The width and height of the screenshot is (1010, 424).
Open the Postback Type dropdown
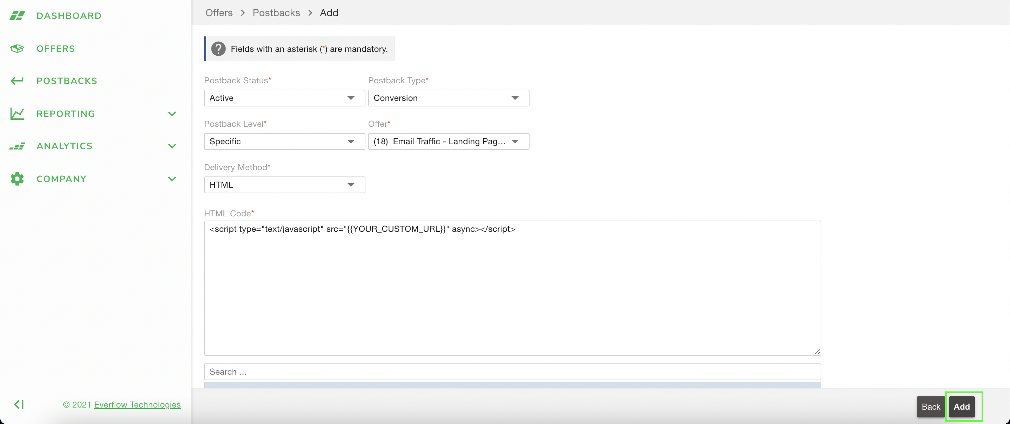448,98
